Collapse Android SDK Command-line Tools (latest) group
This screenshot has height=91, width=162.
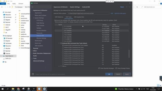(x=59, y=43)
